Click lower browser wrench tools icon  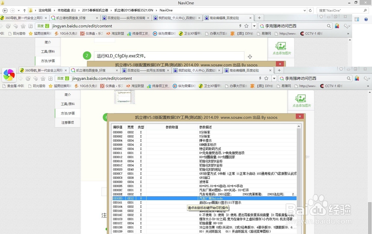point(366,78)
